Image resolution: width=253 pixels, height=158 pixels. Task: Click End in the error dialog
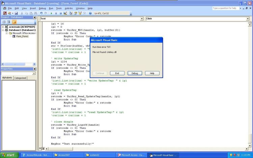(117, 73)
